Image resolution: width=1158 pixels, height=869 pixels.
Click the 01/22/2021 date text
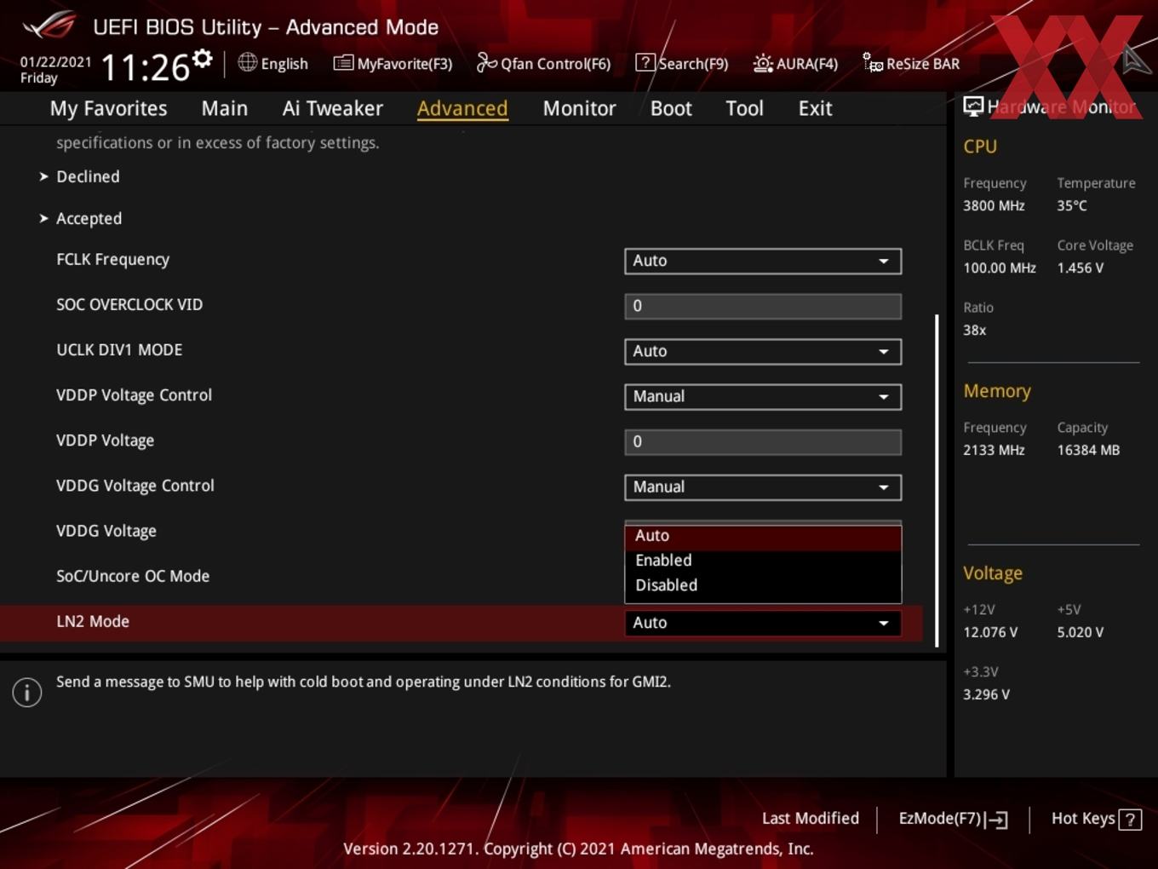click(55, 61)
